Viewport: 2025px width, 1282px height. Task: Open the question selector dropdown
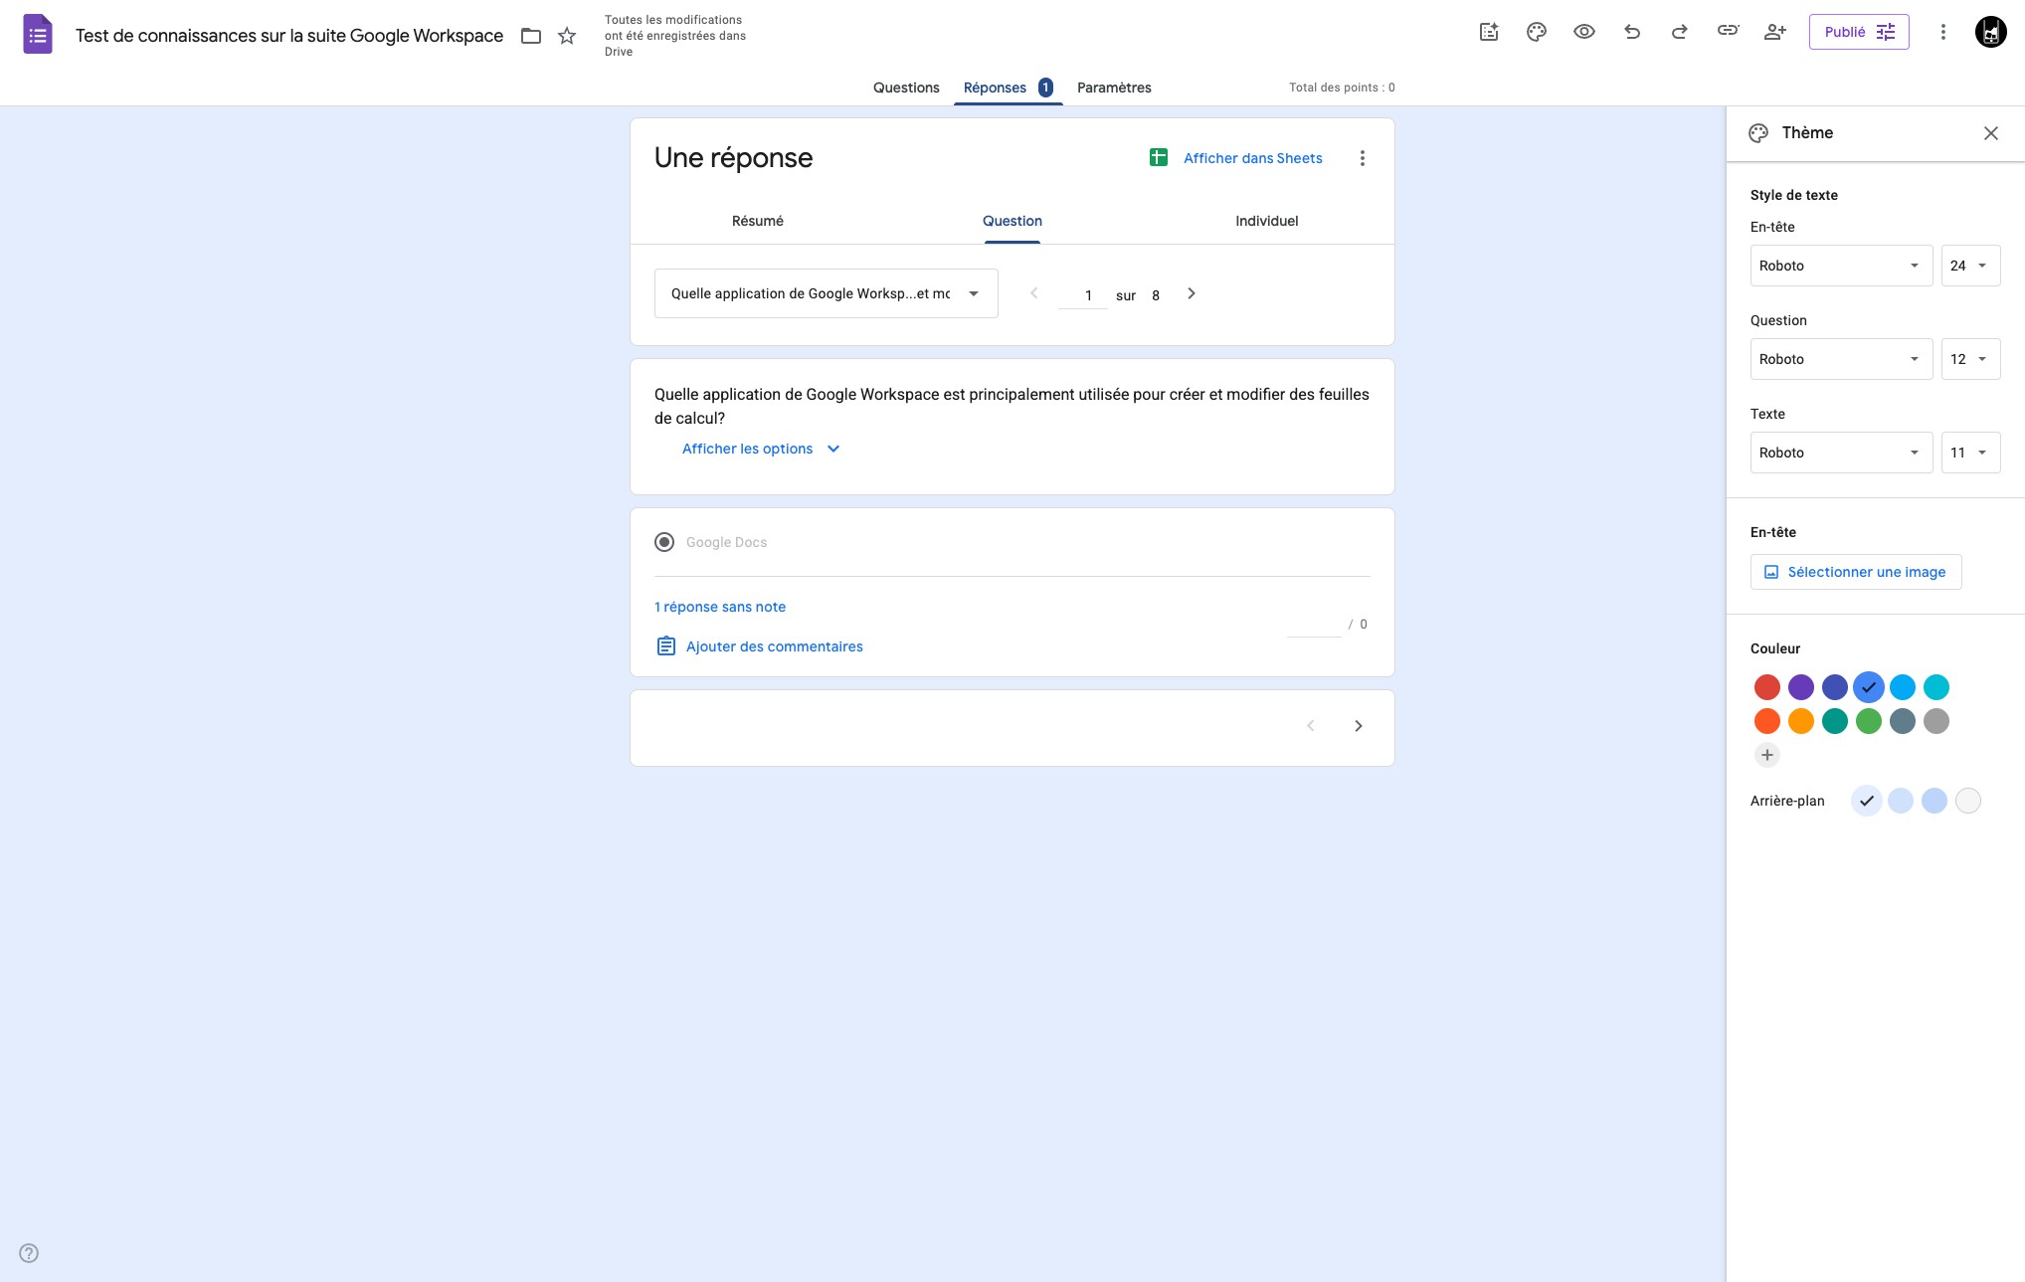click(826, 293)
